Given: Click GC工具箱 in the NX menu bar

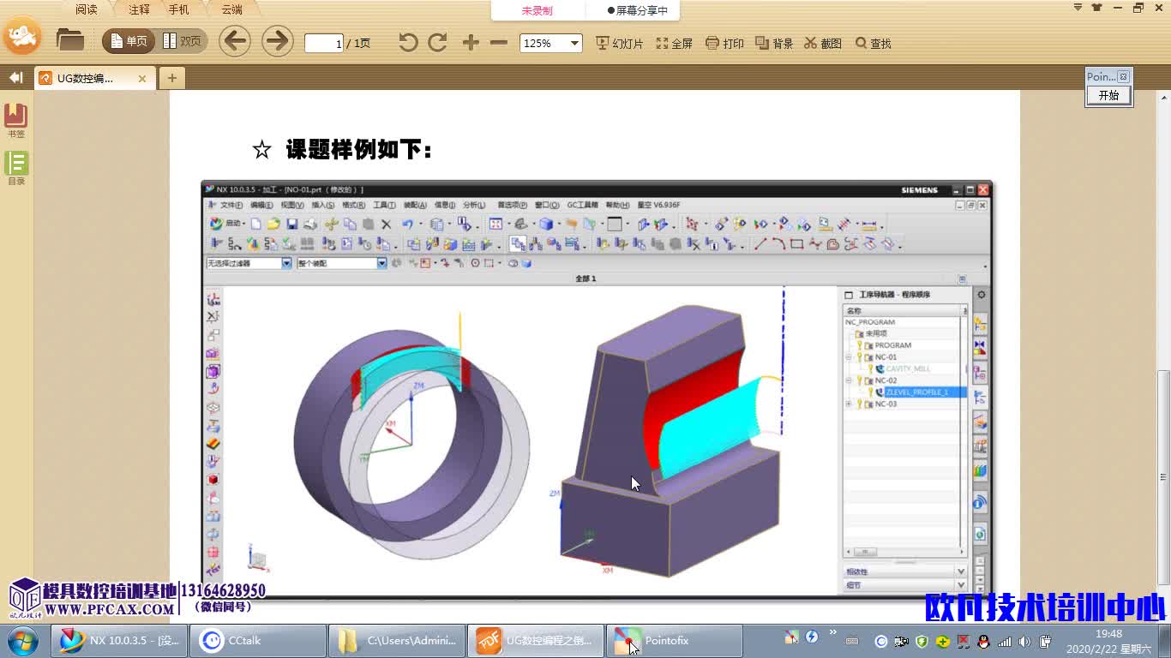Looking at the screenshot, I should click(x=582, y=206).
